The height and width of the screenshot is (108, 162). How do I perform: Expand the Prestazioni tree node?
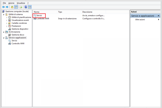click(7, 26)
